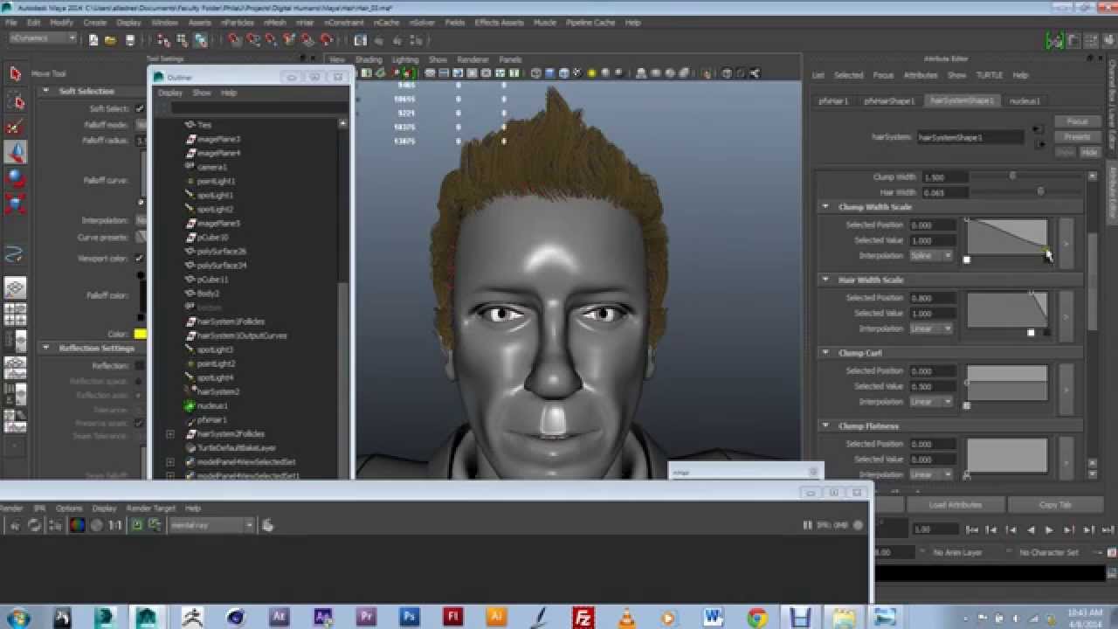Select hairSystem2 in the Outliner
The width and height of the screenshot is (1118, 629).
tap(217, 392)
